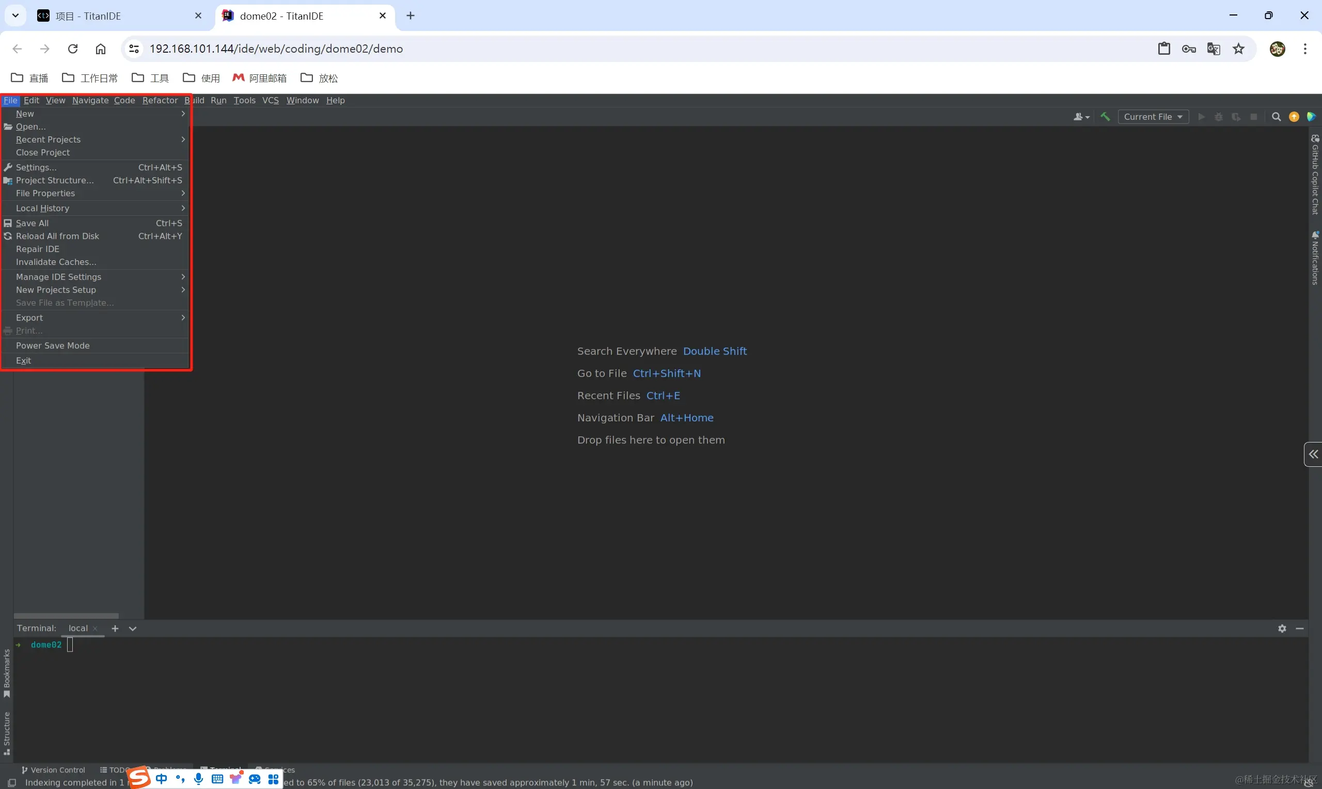Open the 阿里邮箱 bookmark link
The height and width of the screenshot is (789, 1322).
259,77
